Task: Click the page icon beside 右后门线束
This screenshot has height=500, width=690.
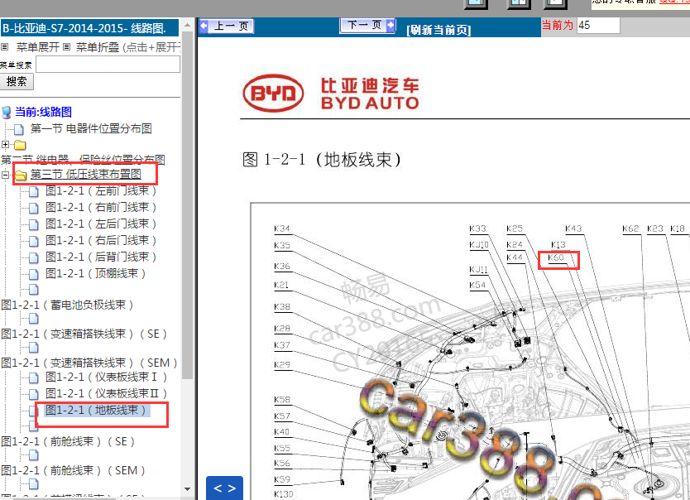Action: click(x=33, y=241)
